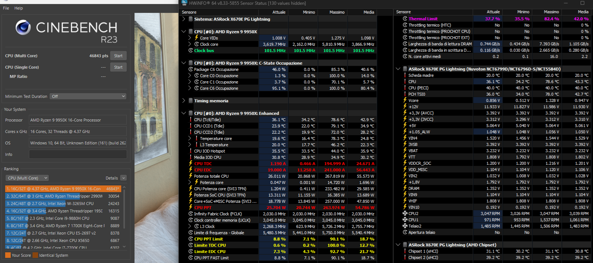Viewport: 593px width, 263px height.
Task: Click the Throttling termico (HTC) icon
Action: [405, 25]
